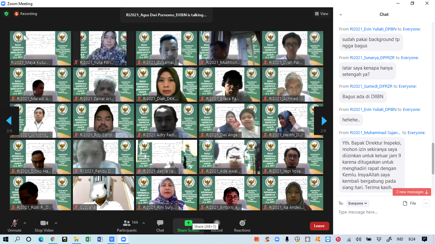Select RI2021 Zainal Ari video tile
This screenshot has height=244, width=435.
pyautogui.click(x=103, y=85)
